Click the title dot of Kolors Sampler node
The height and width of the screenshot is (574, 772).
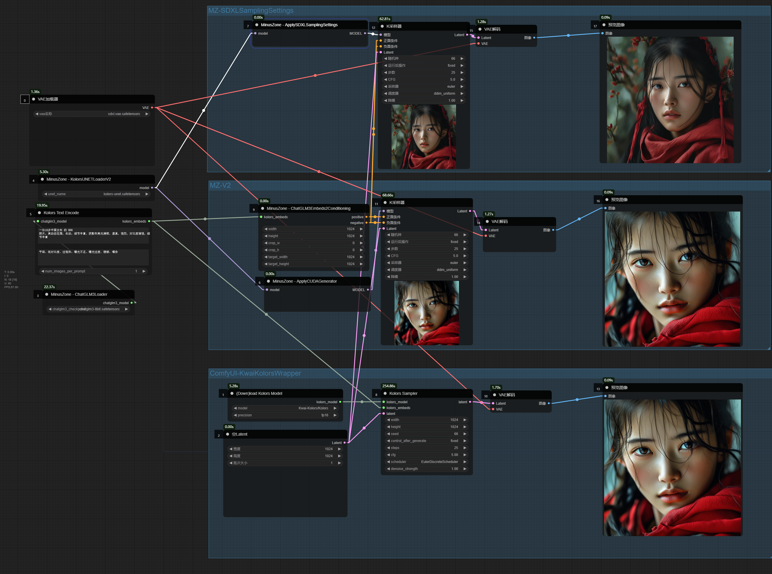click(x=385, y=393)
